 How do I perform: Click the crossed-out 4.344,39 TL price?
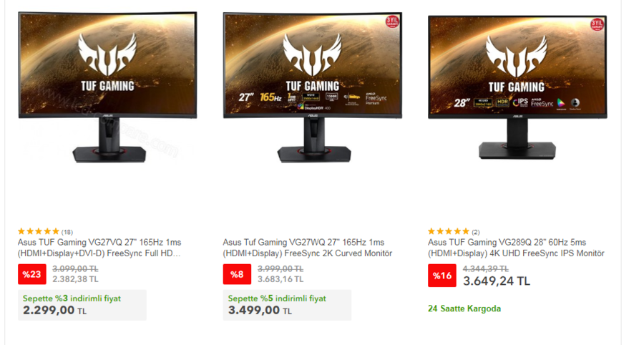point(485,269)
